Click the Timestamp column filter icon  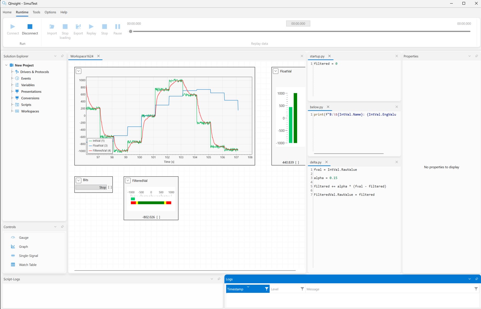[267, 289]
